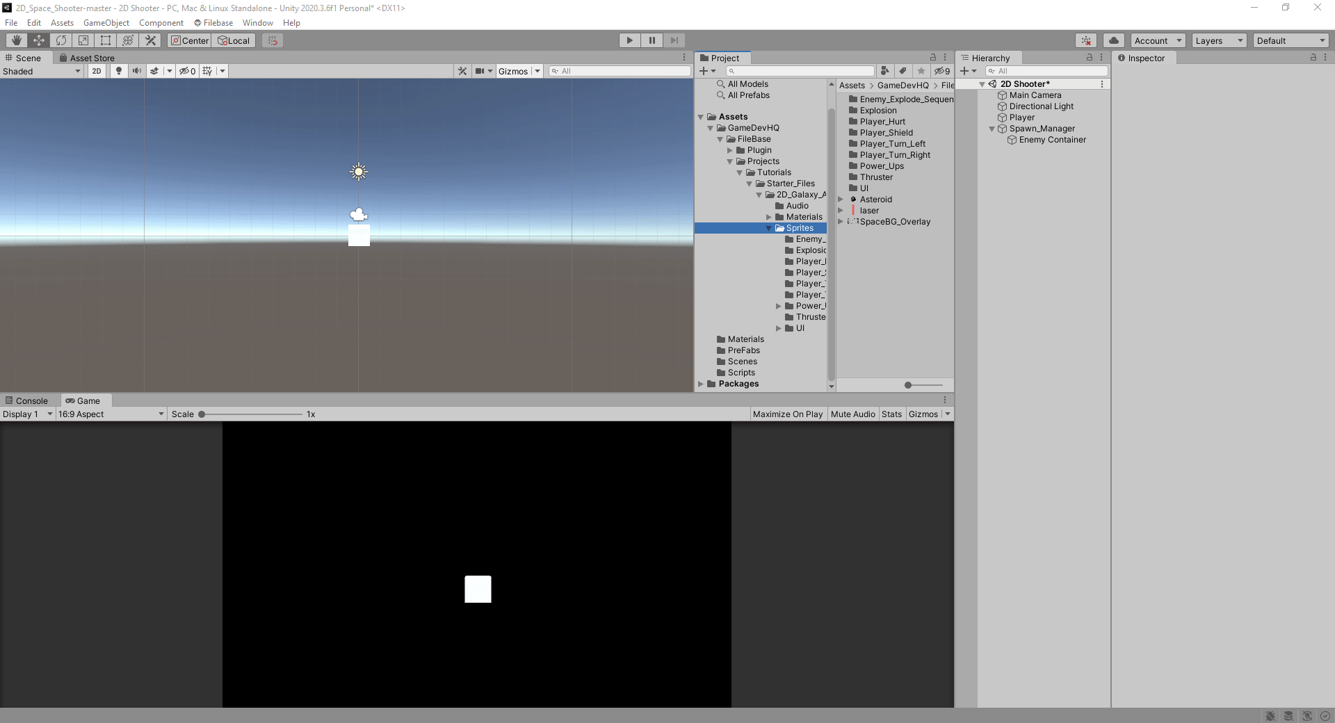
Task: Expand the Asteroid asset
Action: point(841,200)
